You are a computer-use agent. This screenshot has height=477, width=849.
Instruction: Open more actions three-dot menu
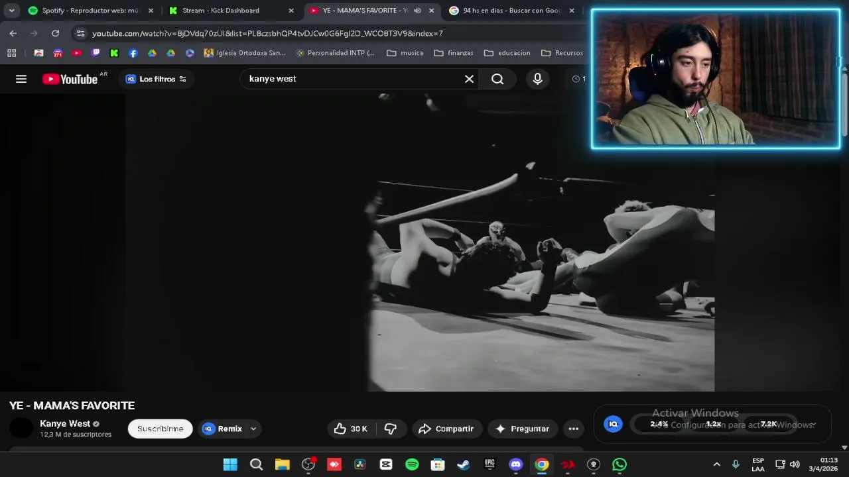point(574,429)
